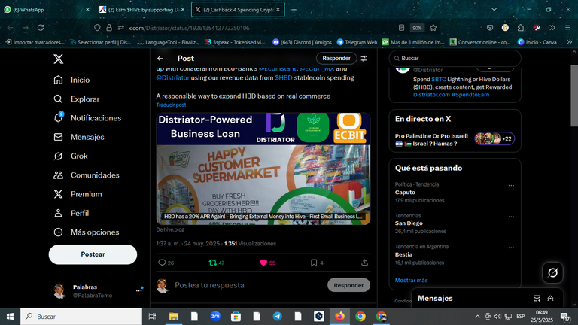
Task: Click the San Diego trending topic
Action: pos(409,223)
